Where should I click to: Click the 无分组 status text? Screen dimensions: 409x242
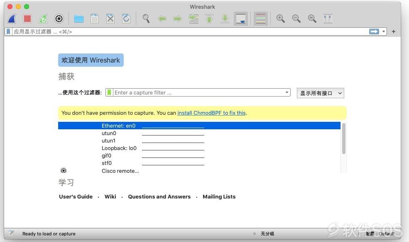pyautogui.click(x=267, y=234)
